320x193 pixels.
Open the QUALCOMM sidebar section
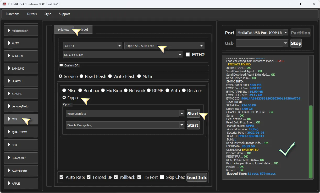click(21, 132)
